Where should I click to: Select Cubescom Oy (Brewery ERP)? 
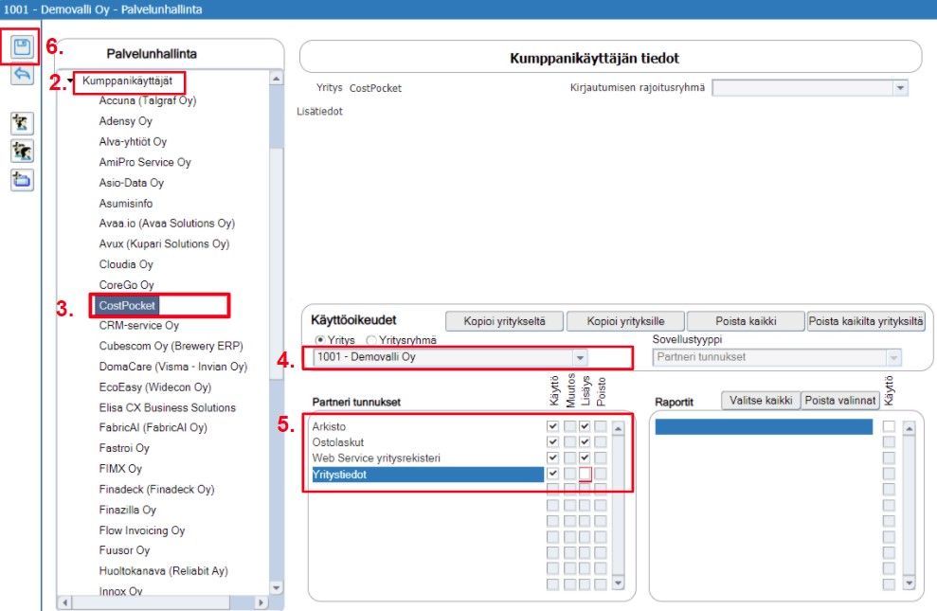pos(171,346)
